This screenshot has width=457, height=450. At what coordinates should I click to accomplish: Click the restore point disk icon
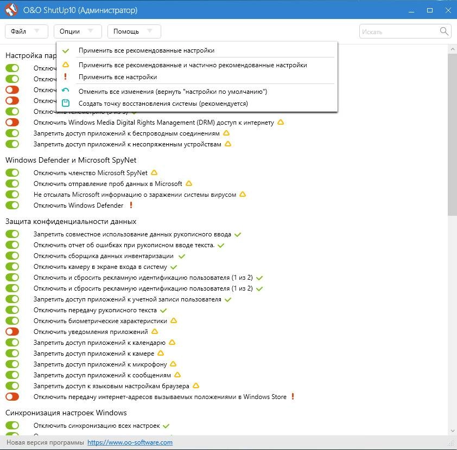click(x=66, y=103)
